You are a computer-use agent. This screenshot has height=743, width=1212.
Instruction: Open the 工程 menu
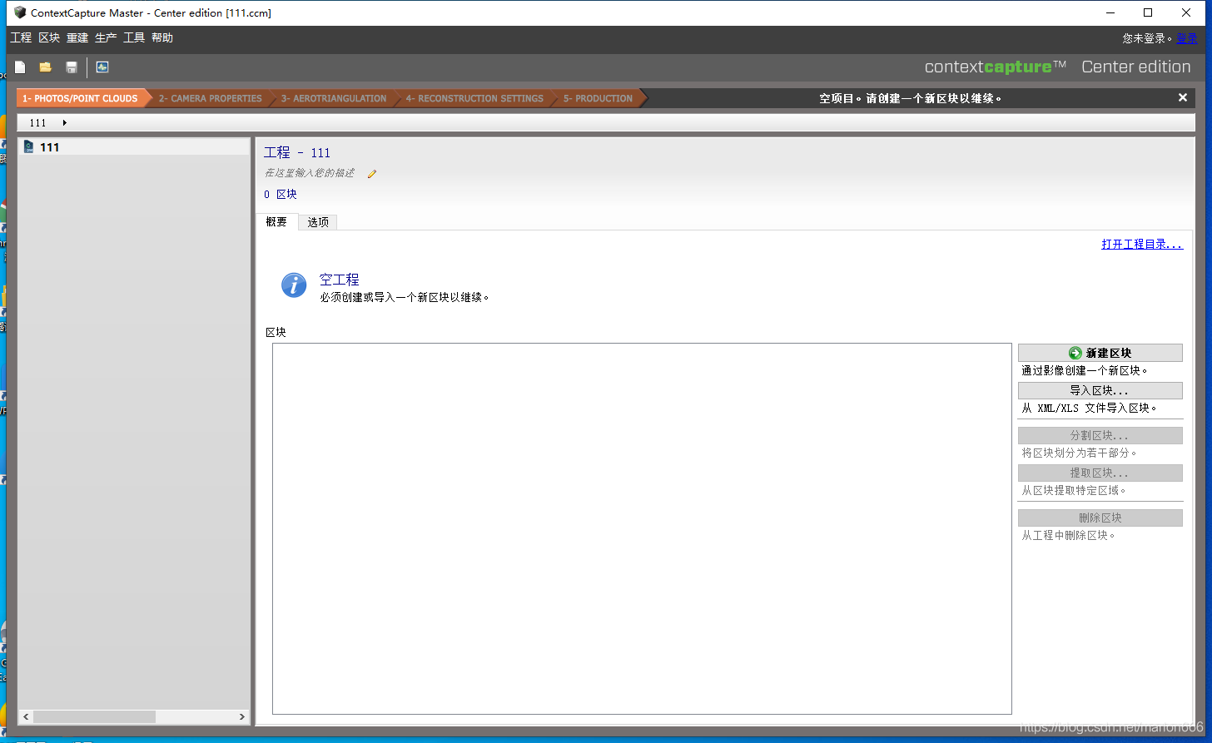click(21, 37)
